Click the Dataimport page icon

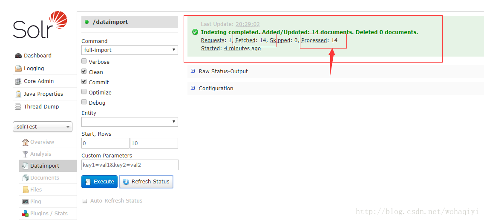pos(26,166)
